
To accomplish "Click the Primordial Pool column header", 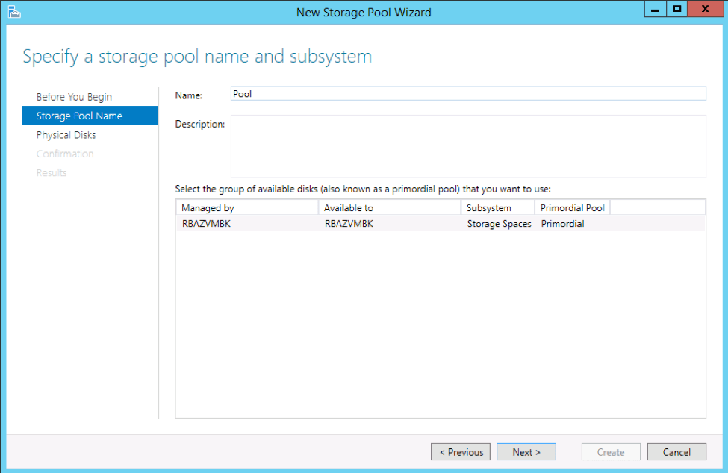I will (x=572, y=207).
